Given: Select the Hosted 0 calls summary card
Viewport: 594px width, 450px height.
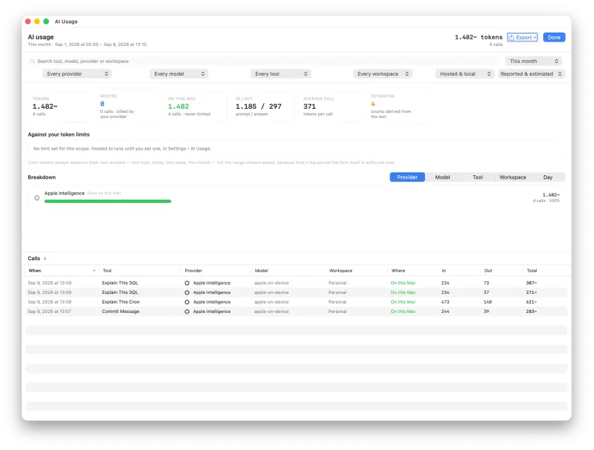Looking at the screenshot, I should (x=127, y=107).
